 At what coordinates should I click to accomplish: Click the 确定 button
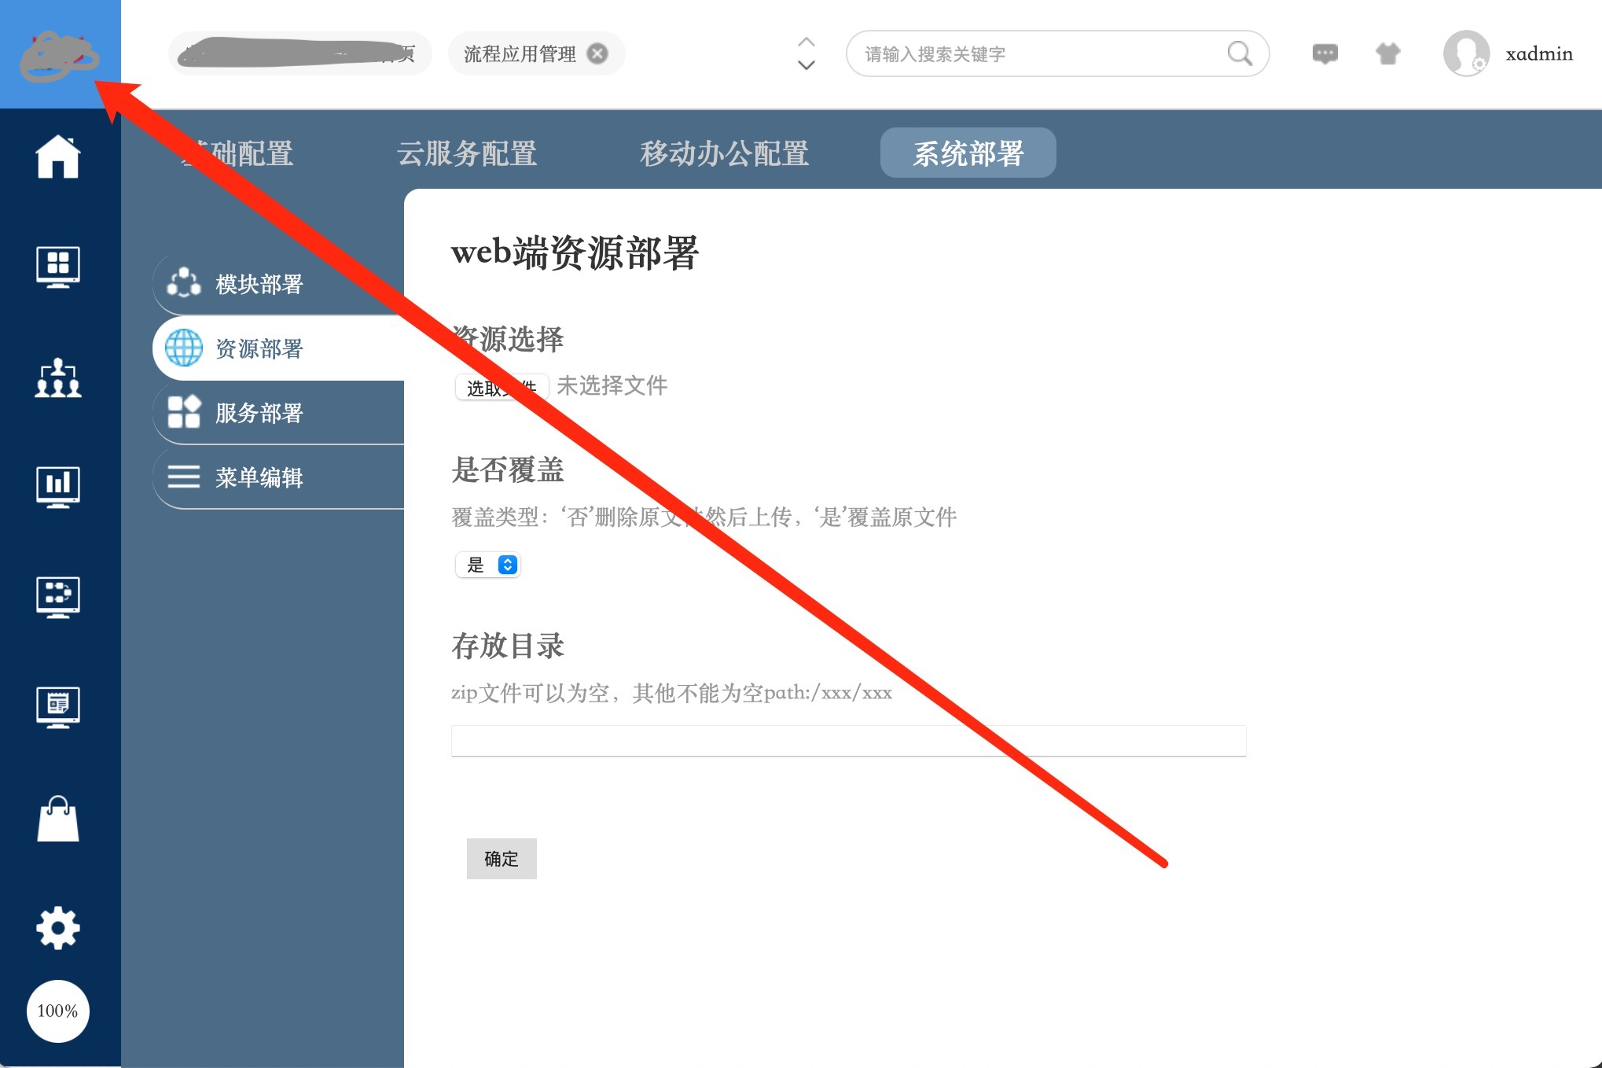click(502, 859)
